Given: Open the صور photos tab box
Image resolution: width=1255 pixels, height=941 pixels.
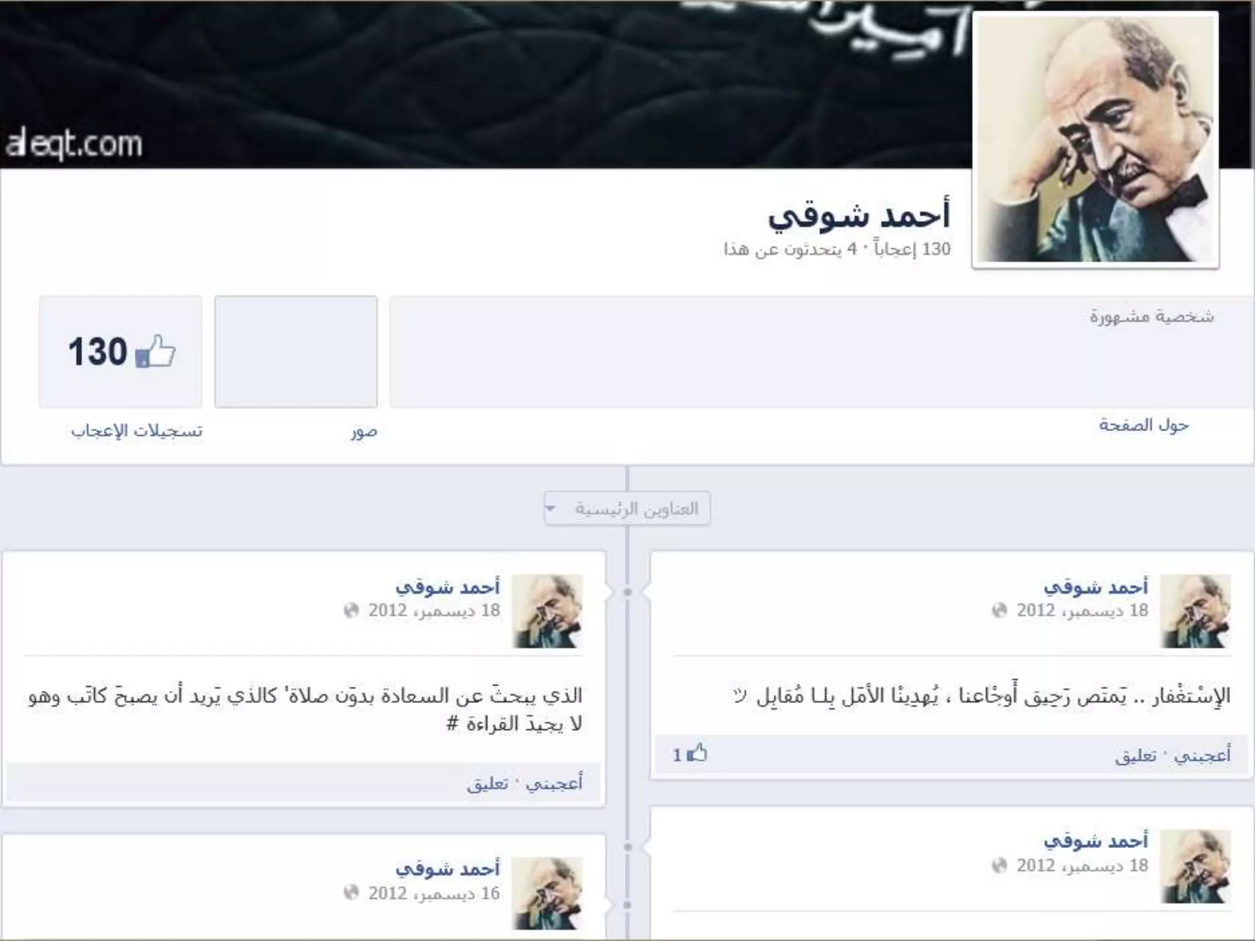Looking at the screenshot, I should (296, 352).
